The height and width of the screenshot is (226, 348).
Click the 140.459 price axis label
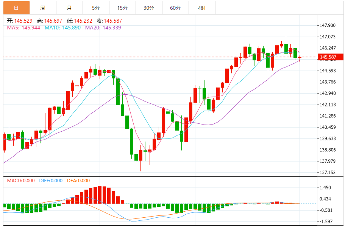coord(328,127)
